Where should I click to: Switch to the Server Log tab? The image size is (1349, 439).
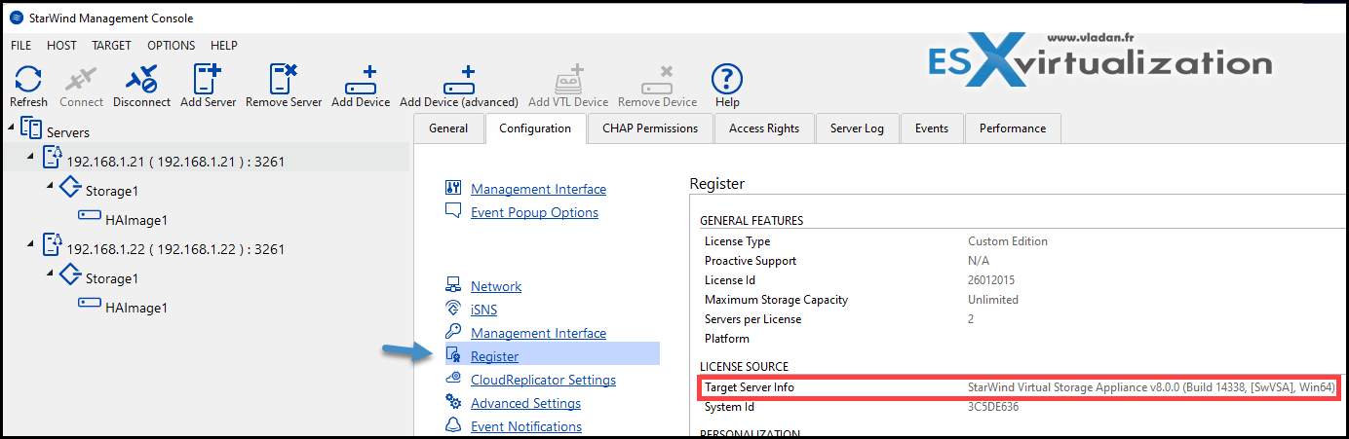[858, 128]
